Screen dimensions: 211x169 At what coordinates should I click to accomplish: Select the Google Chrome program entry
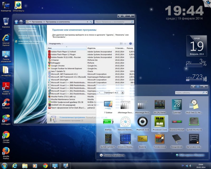pyautogui.click(x=91, y=66)
